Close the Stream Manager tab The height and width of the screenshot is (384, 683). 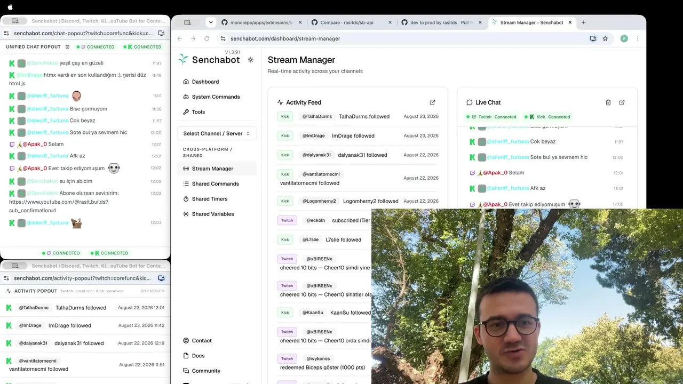tap(570, 22)
